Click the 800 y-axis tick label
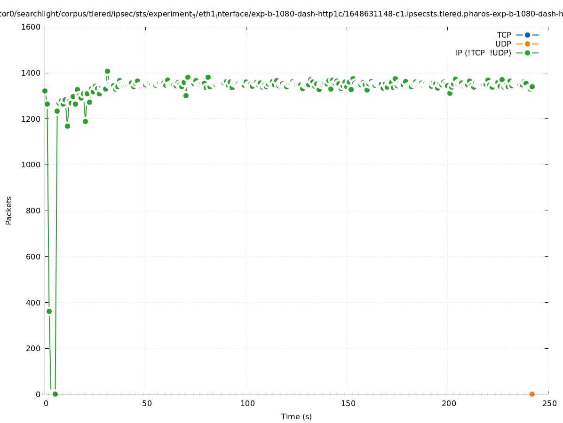Screen dimensions: 563x423 coord(33,211)
